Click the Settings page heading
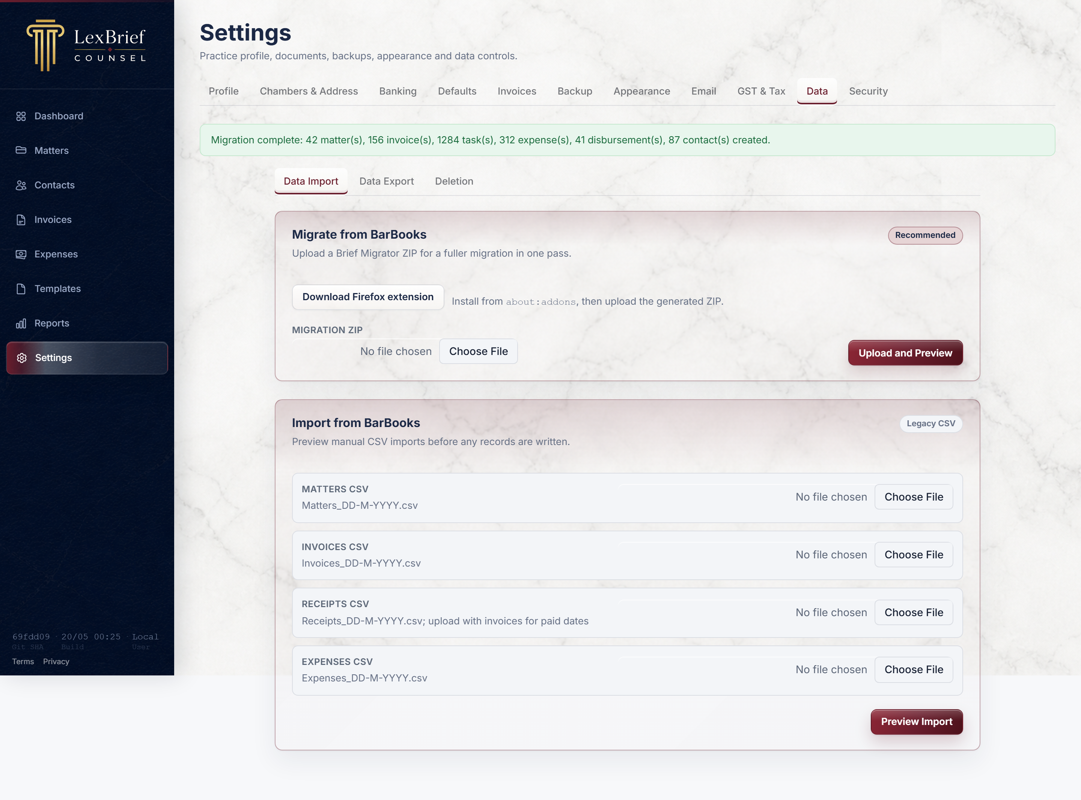The image size is (1081, 800). [245, 33]
